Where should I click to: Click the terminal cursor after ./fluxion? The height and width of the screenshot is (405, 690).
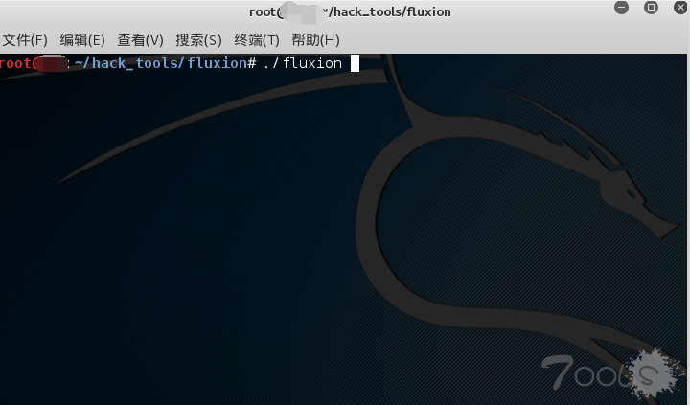click(x=355, y=63)
